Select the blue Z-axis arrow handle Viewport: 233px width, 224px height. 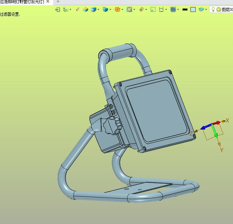(206, 127)
